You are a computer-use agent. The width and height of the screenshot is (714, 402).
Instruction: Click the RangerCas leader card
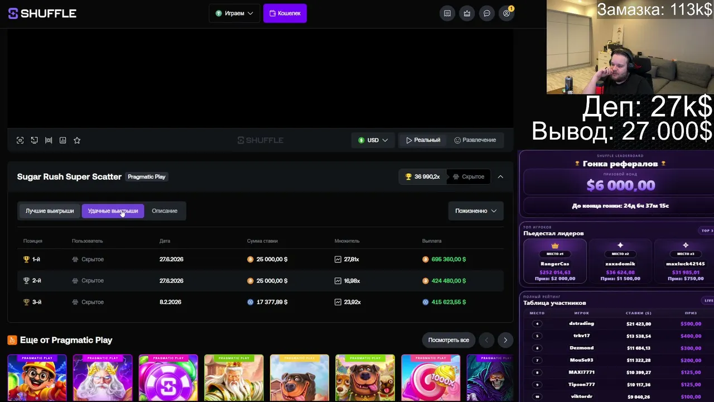click(555, 262)
